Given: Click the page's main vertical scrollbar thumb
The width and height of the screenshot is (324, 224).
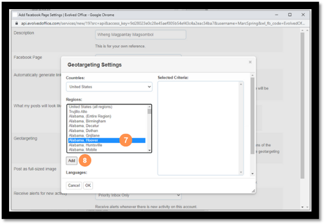Looking at the screenshot, I should 302,105.
